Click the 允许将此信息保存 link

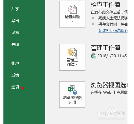(113, 31)
